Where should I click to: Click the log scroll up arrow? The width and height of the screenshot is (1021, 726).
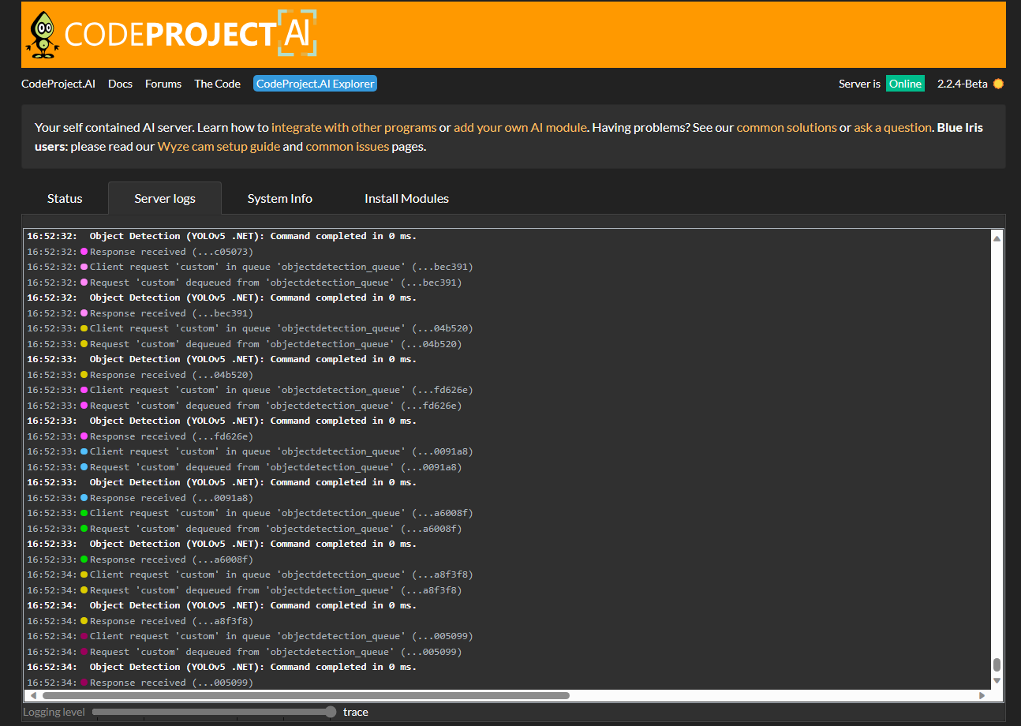997,238
